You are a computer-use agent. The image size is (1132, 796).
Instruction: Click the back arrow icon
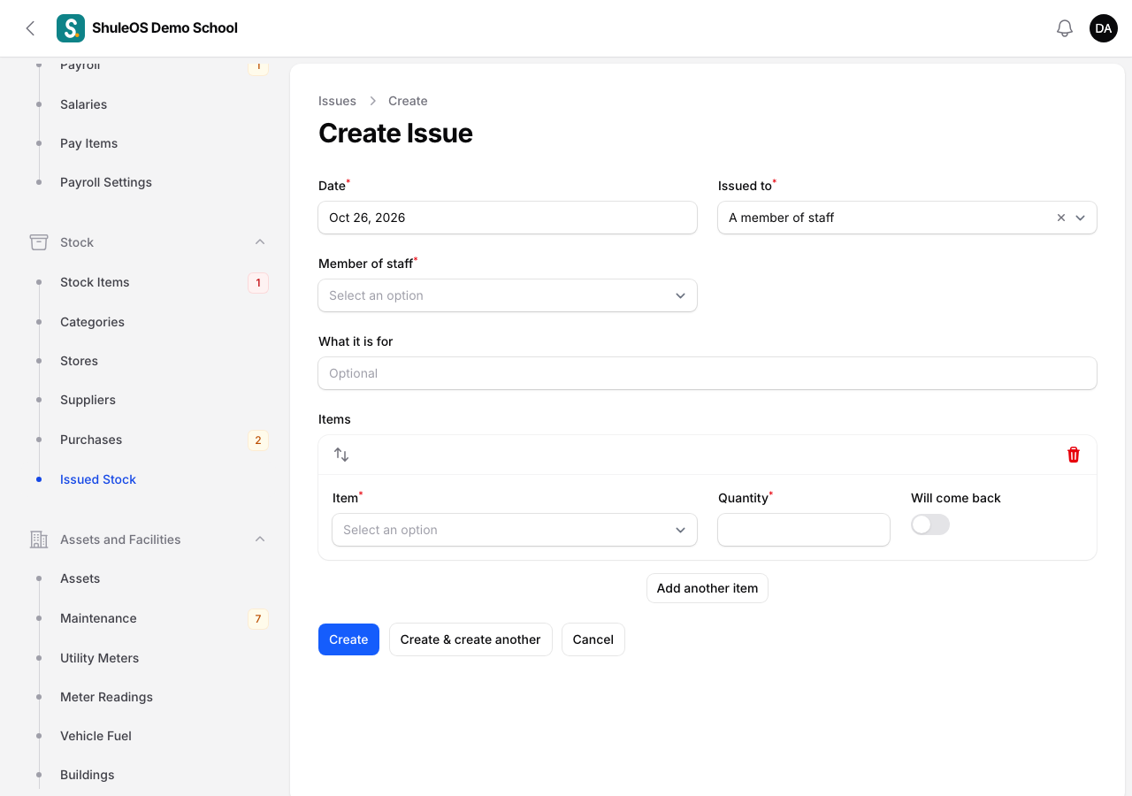click(x=30, y=28)
